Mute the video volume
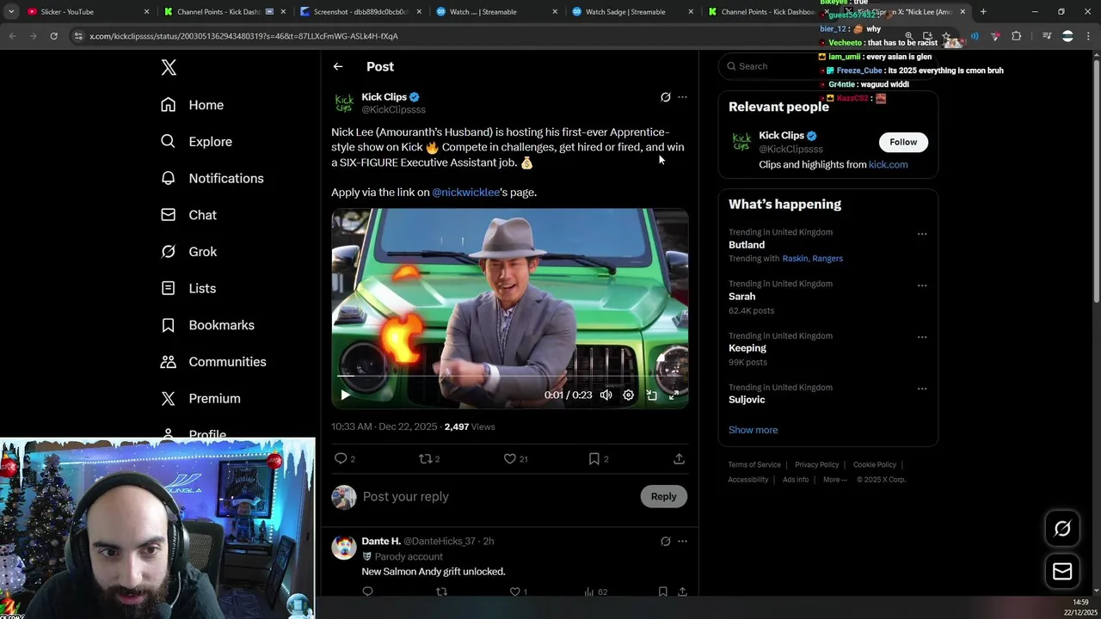Screen dimensions: 1101x619 click(x=606, y=395)
